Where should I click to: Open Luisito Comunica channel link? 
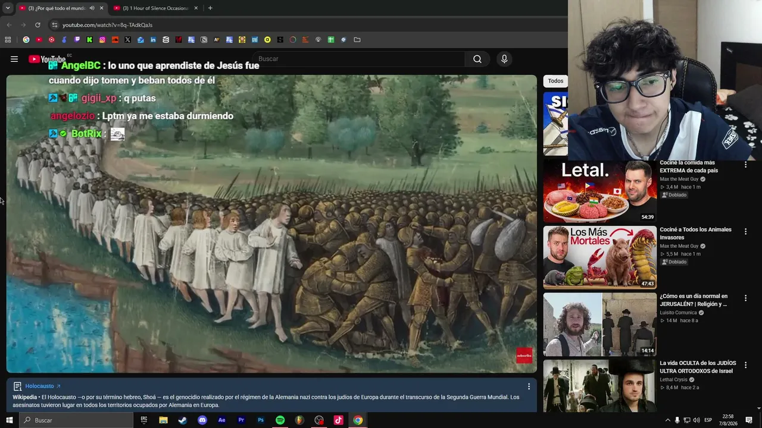coord(678,313)
